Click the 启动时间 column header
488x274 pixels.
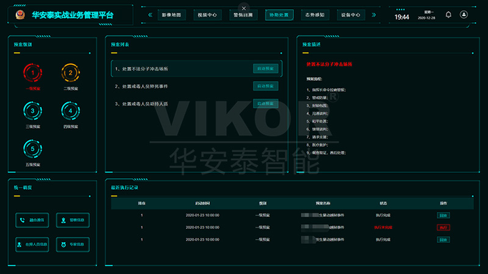[203, 203]
